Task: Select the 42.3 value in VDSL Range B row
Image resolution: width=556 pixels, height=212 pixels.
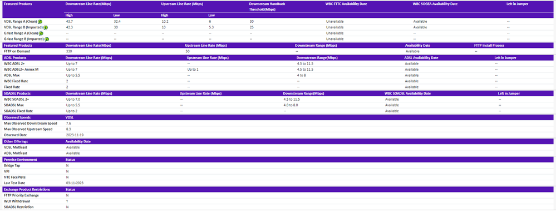Action: coord(70,27)
